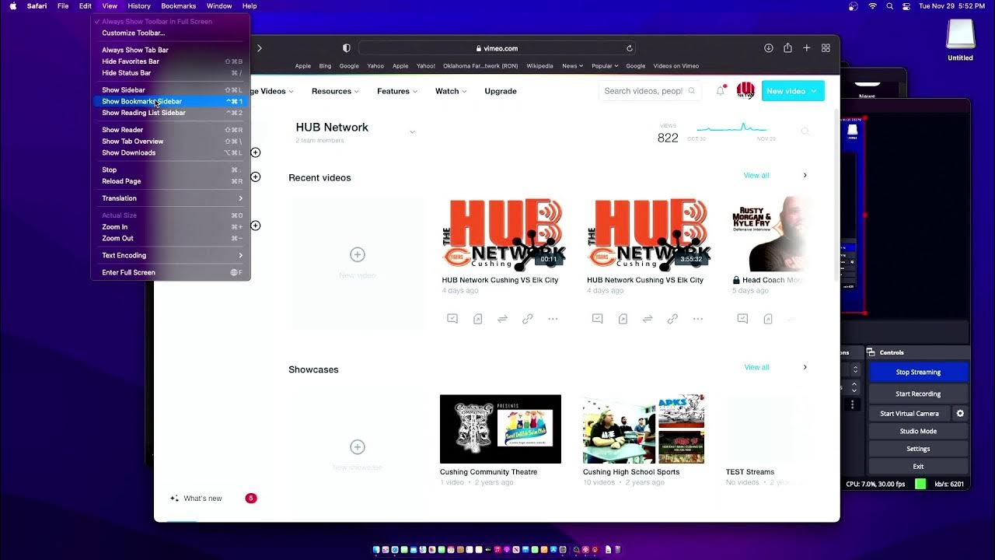This screenshot has width=995, height=560.
Task: Select Zoom In from View menu
Action: point(170,227)
